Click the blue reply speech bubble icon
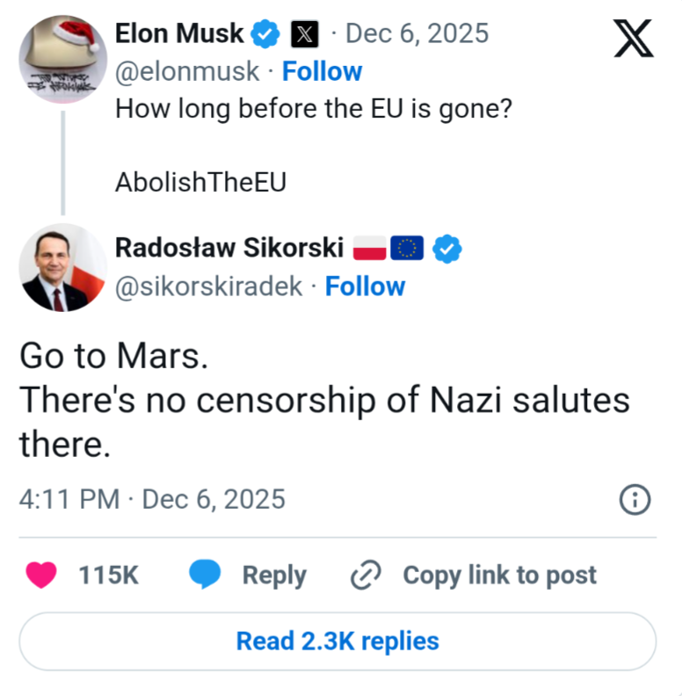Image resolution: width=682 pixels, height=696 pixels. (205, 575)
